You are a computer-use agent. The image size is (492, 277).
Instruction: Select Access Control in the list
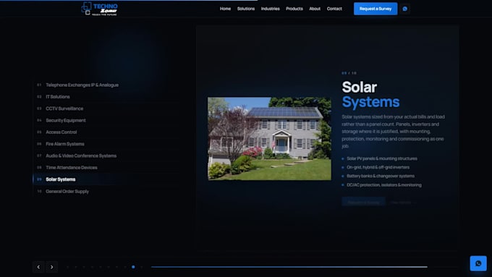pos(106,132)
